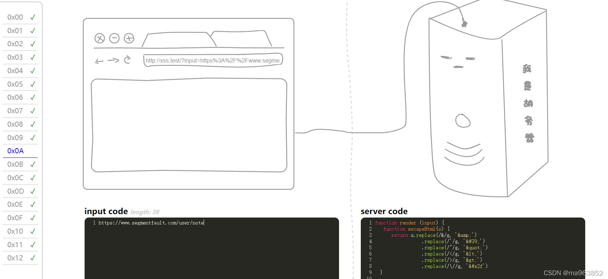Jump to level 0x11
Viewport: 608px width, 279px height.
(x=20, y=245)
